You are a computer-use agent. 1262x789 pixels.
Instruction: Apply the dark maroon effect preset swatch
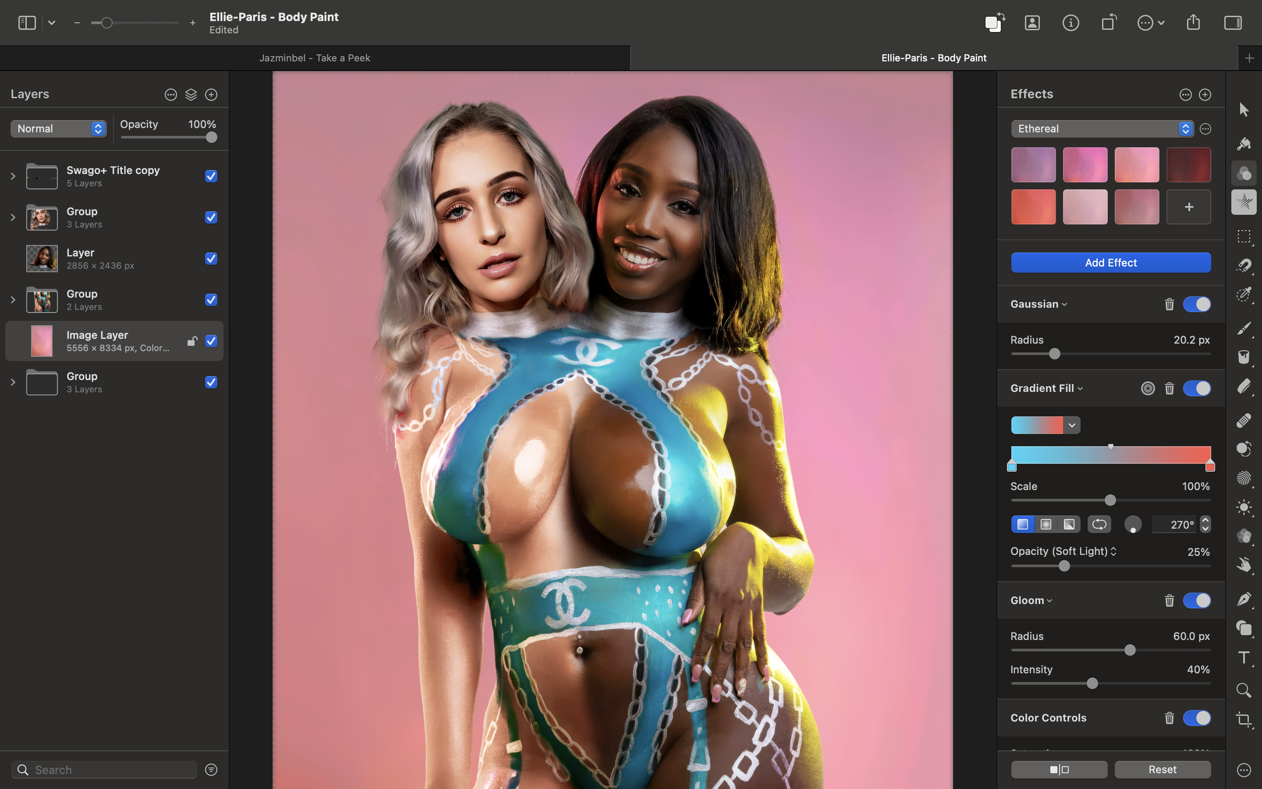point(1188,165)
